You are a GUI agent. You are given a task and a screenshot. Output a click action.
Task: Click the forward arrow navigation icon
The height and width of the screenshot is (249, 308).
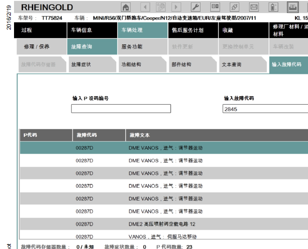(x=176, y=7)
